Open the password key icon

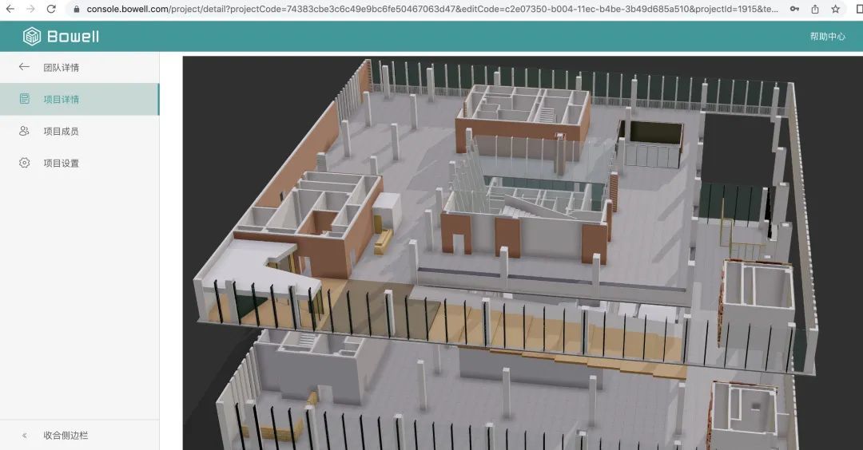tap(794, 10)
